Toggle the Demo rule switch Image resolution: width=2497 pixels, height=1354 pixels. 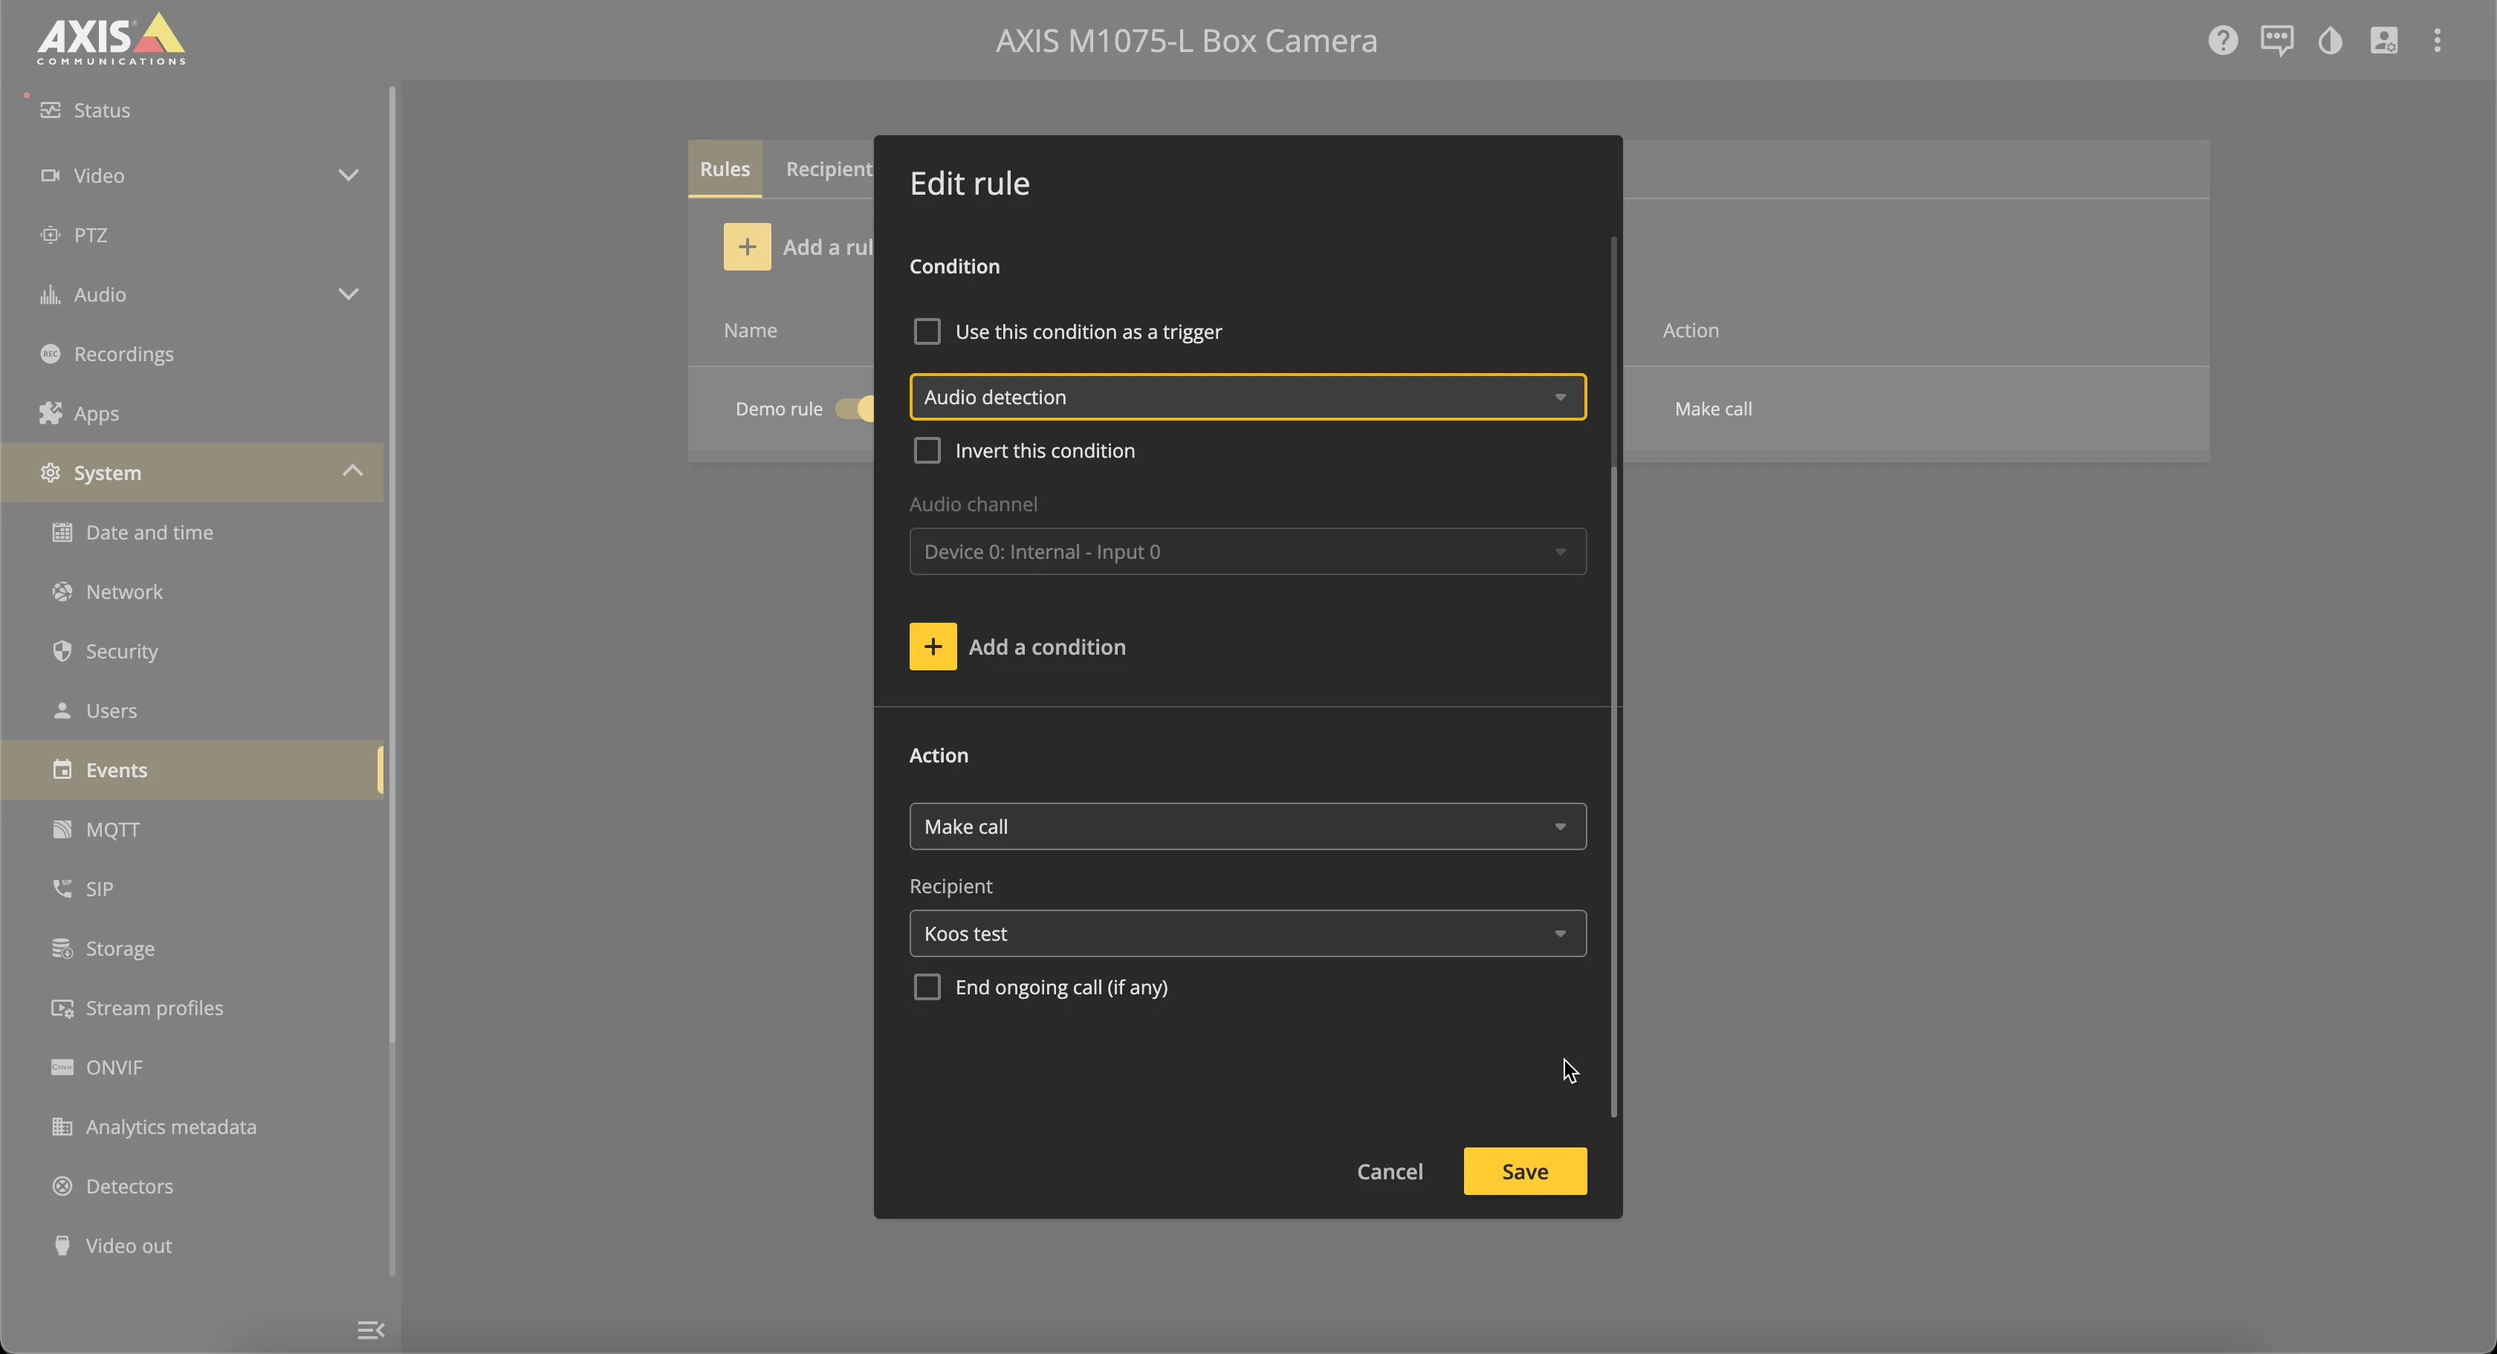(x=855, y=409)
